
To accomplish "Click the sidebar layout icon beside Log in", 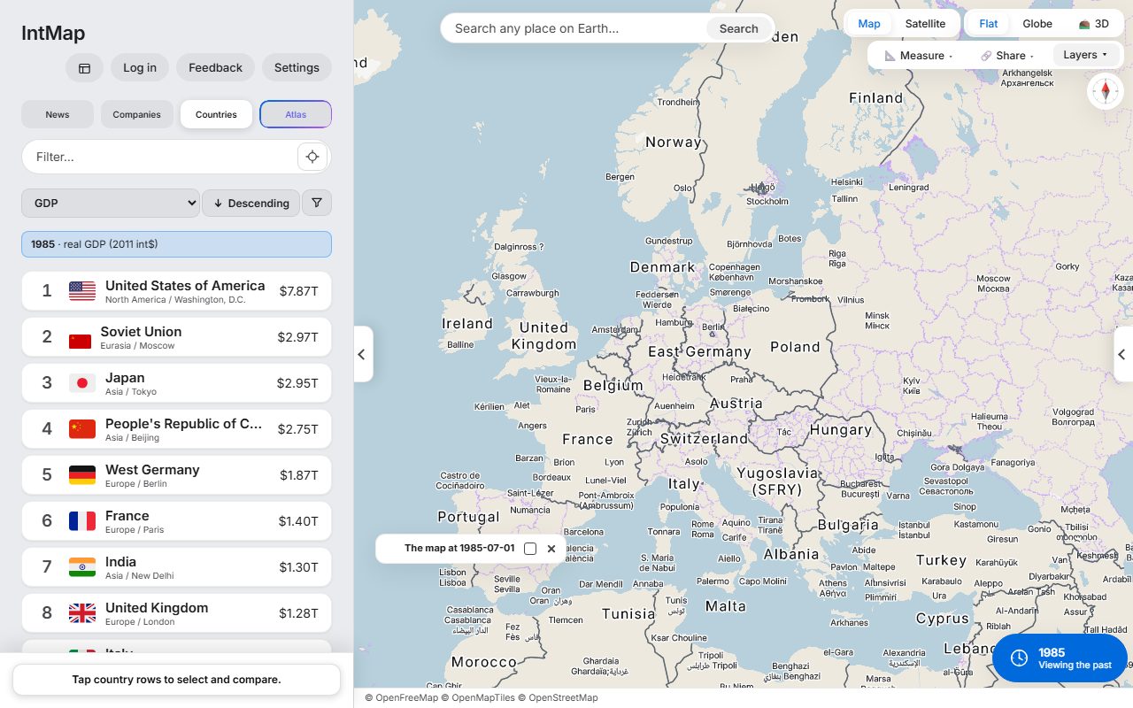I will click(85, 68).
